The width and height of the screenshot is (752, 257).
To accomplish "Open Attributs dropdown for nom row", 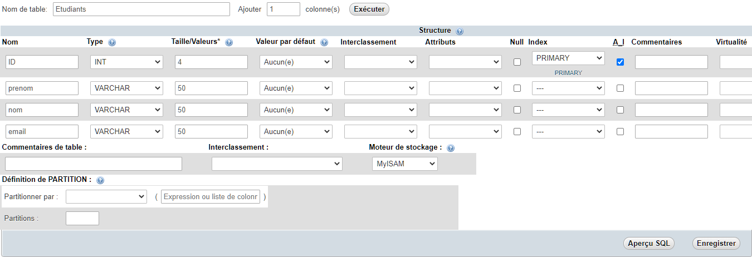I will (465, 110).
